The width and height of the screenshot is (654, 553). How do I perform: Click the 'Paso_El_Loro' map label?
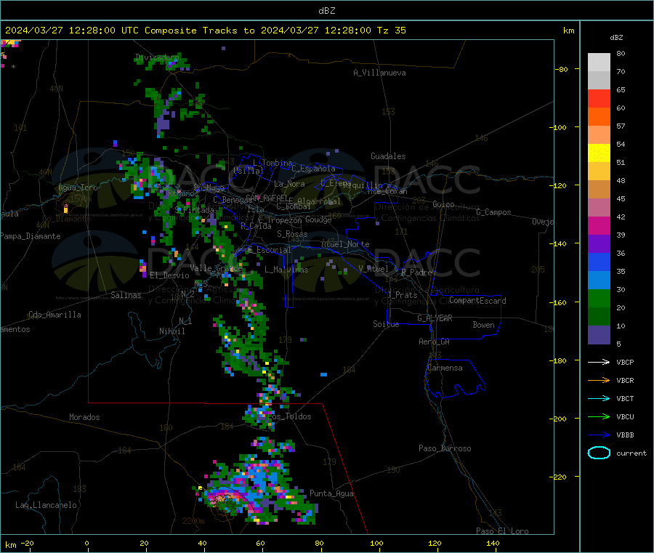[x=503, y=531]
